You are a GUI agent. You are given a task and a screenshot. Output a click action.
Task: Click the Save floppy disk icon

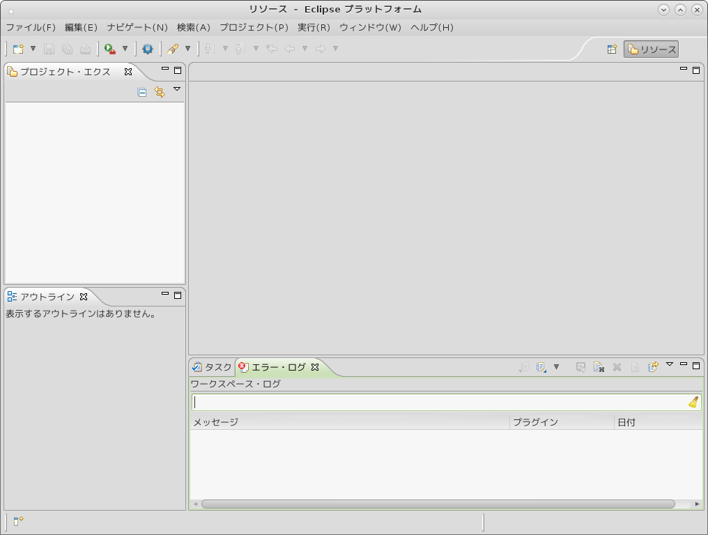(x=49, y=49)
